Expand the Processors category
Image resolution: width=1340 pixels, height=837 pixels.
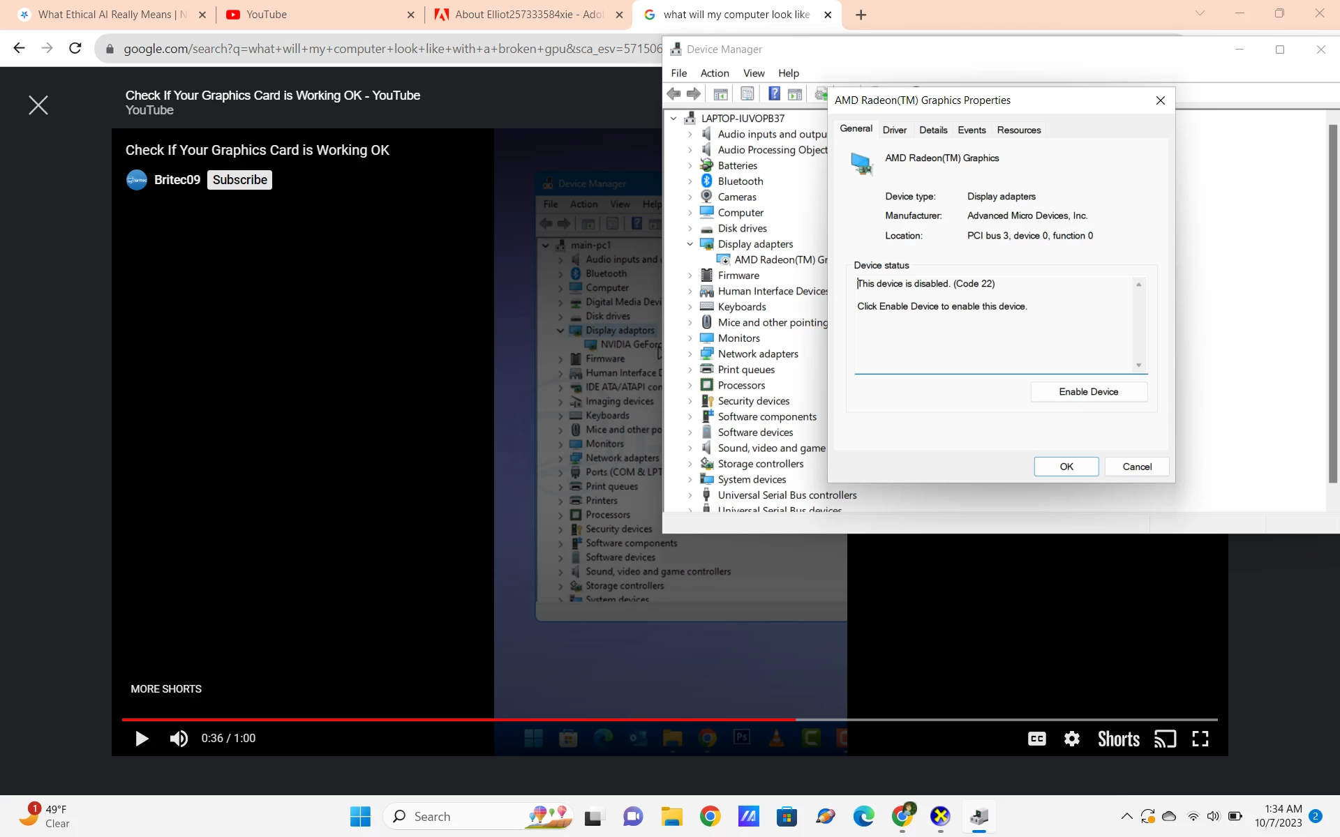[x=690, y=385]
